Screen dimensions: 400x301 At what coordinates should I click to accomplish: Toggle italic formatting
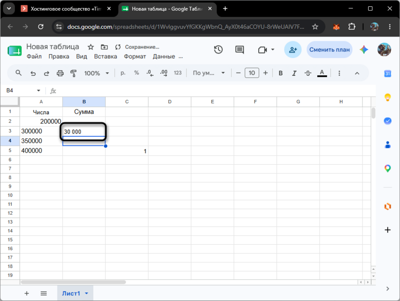tap(294, 73)
